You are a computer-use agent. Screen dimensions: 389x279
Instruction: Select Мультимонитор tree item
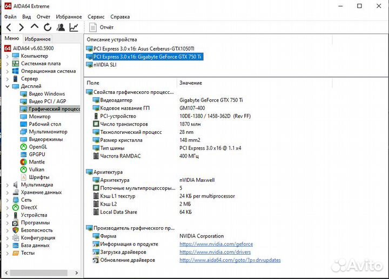44,132
